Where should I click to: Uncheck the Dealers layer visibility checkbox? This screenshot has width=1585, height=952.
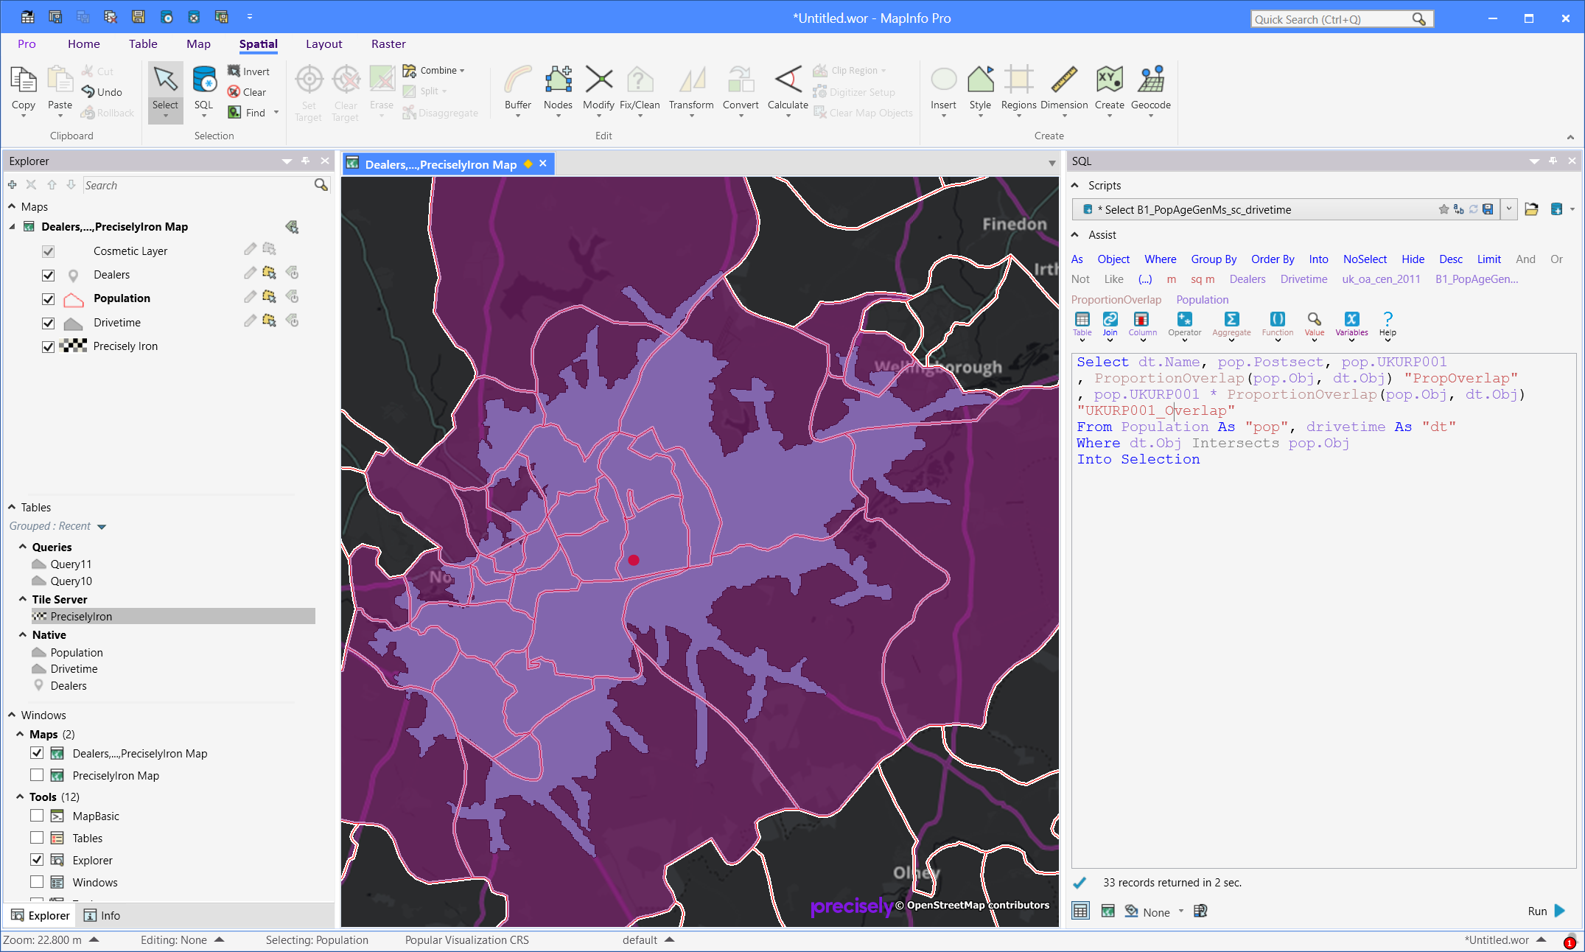[x=49, y=275]
